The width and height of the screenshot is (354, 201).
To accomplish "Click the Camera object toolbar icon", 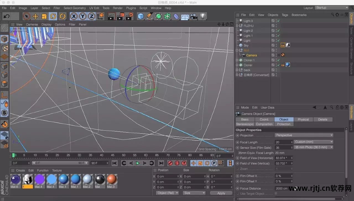I will coord(194,17).
